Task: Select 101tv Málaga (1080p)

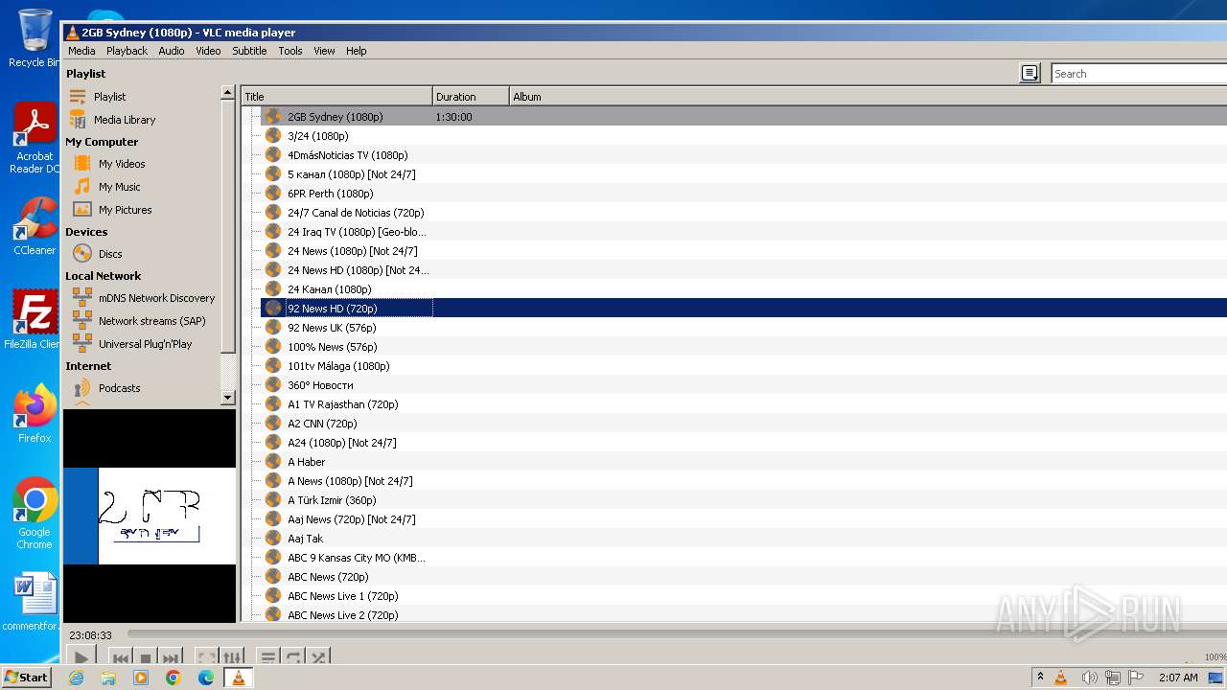Action: coord(744,366)
